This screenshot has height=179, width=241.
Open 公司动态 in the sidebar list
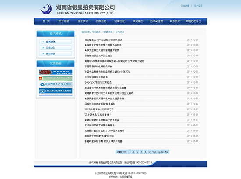click(56, 48)
